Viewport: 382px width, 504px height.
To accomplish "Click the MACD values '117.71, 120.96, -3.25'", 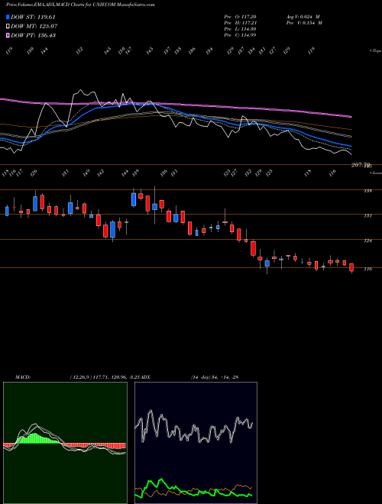I will pyautogui.click(x=116, y=377).
